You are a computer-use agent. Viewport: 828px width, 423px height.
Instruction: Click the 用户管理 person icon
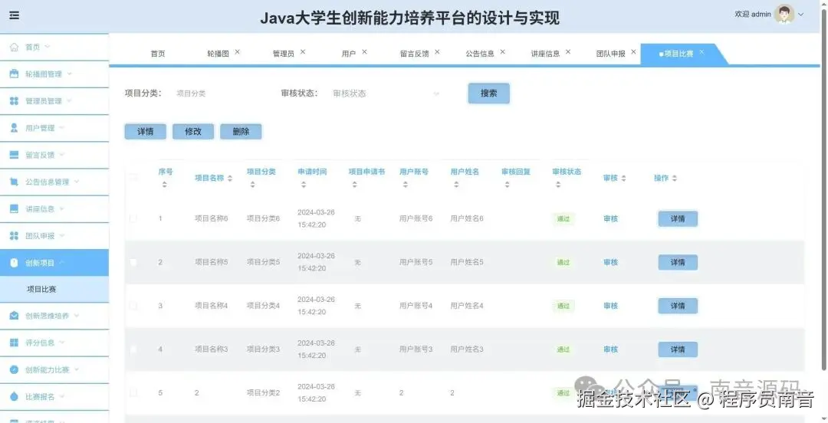click(x=15, y=128)
